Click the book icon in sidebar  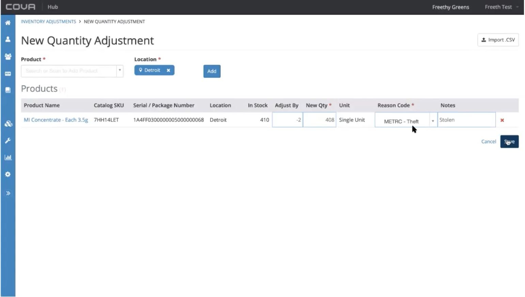point(8,90)
